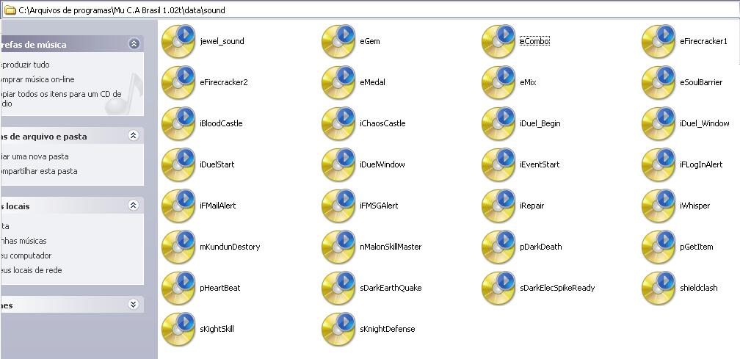The height and width of the screenshot is (359, 740).
Task: Select the mKundunDestory sound file icon
Action: pyautogui.click(x=178, y=247)
